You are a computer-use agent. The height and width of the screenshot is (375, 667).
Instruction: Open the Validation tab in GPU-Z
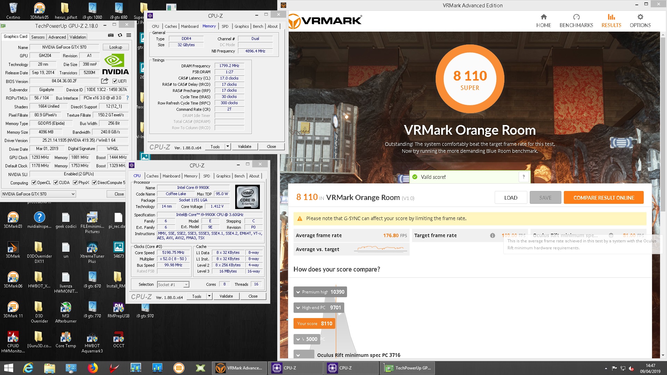(x=78, y=37)
